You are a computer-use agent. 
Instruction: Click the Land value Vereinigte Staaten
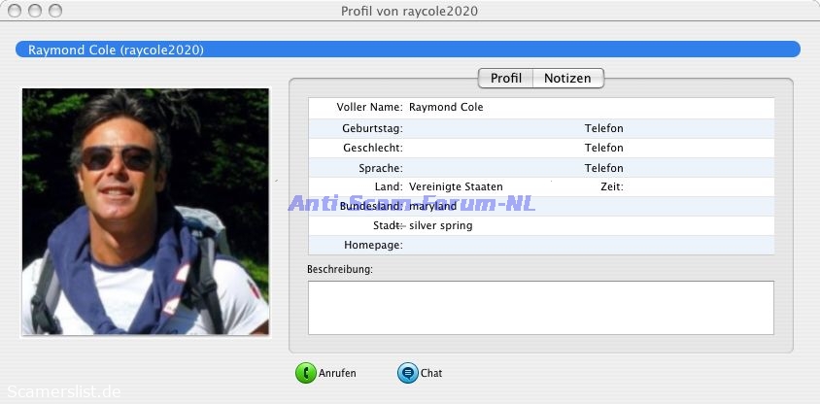[x=456, y=186]
